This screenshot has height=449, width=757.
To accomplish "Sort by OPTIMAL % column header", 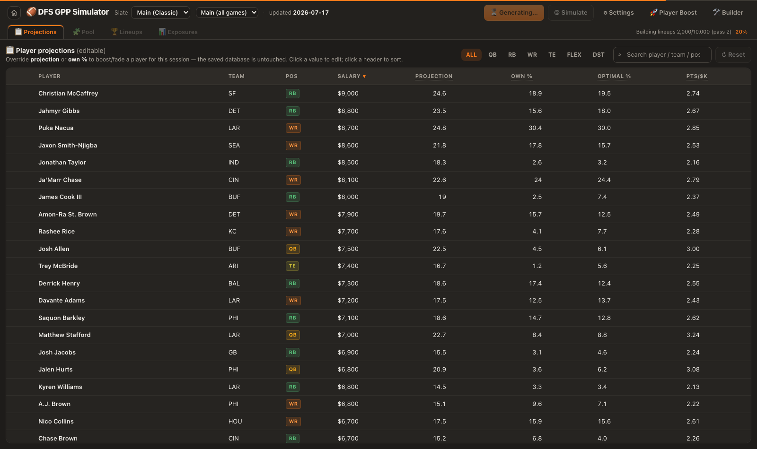I will (614, 76).
